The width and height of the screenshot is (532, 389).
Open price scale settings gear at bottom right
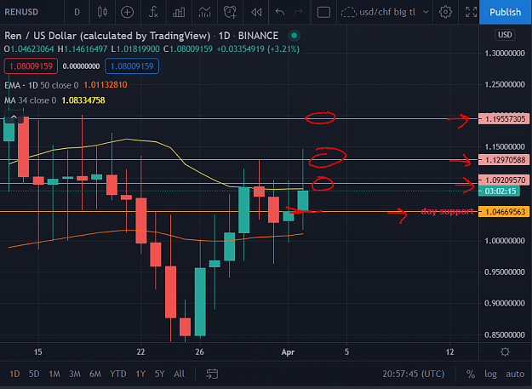(x=505, y=352)
